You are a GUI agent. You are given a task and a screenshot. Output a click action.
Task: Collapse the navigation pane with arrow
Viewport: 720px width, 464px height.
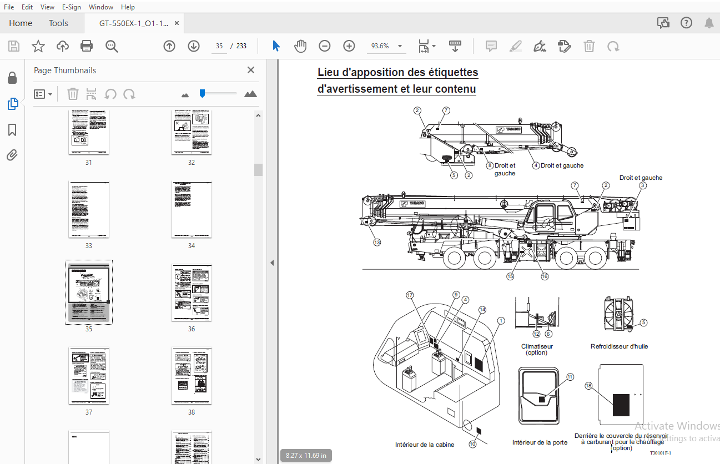[272, 263]
